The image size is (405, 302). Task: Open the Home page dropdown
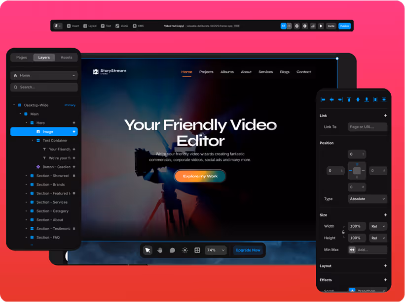(x=44, y=75)
